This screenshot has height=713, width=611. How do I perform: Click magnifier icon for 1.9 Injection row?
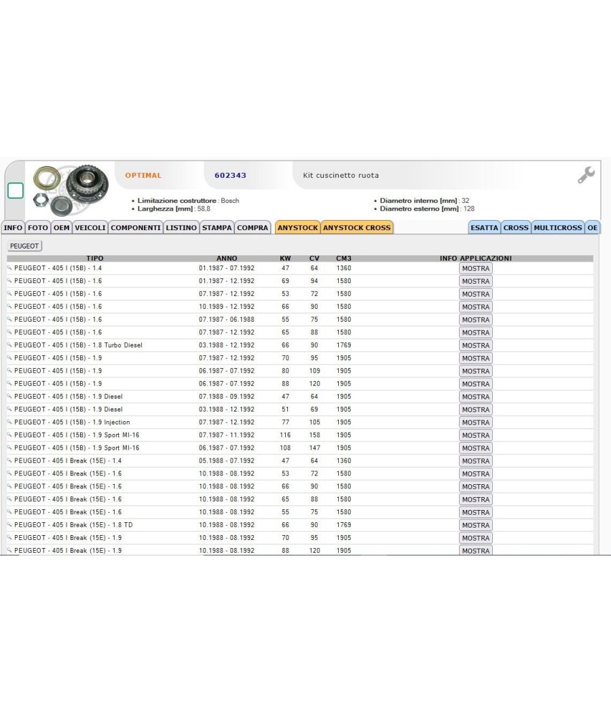point(9,422)
